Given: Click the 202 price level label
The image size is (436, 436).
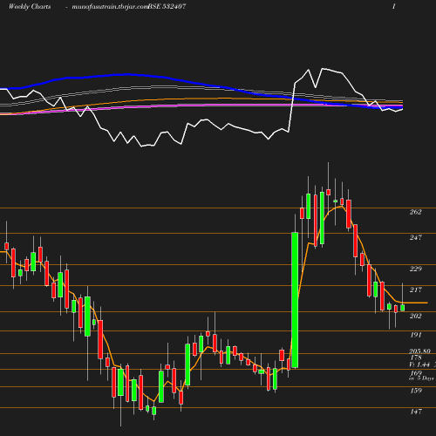Looking at the screenshot, I should click(x=416, y=316).
